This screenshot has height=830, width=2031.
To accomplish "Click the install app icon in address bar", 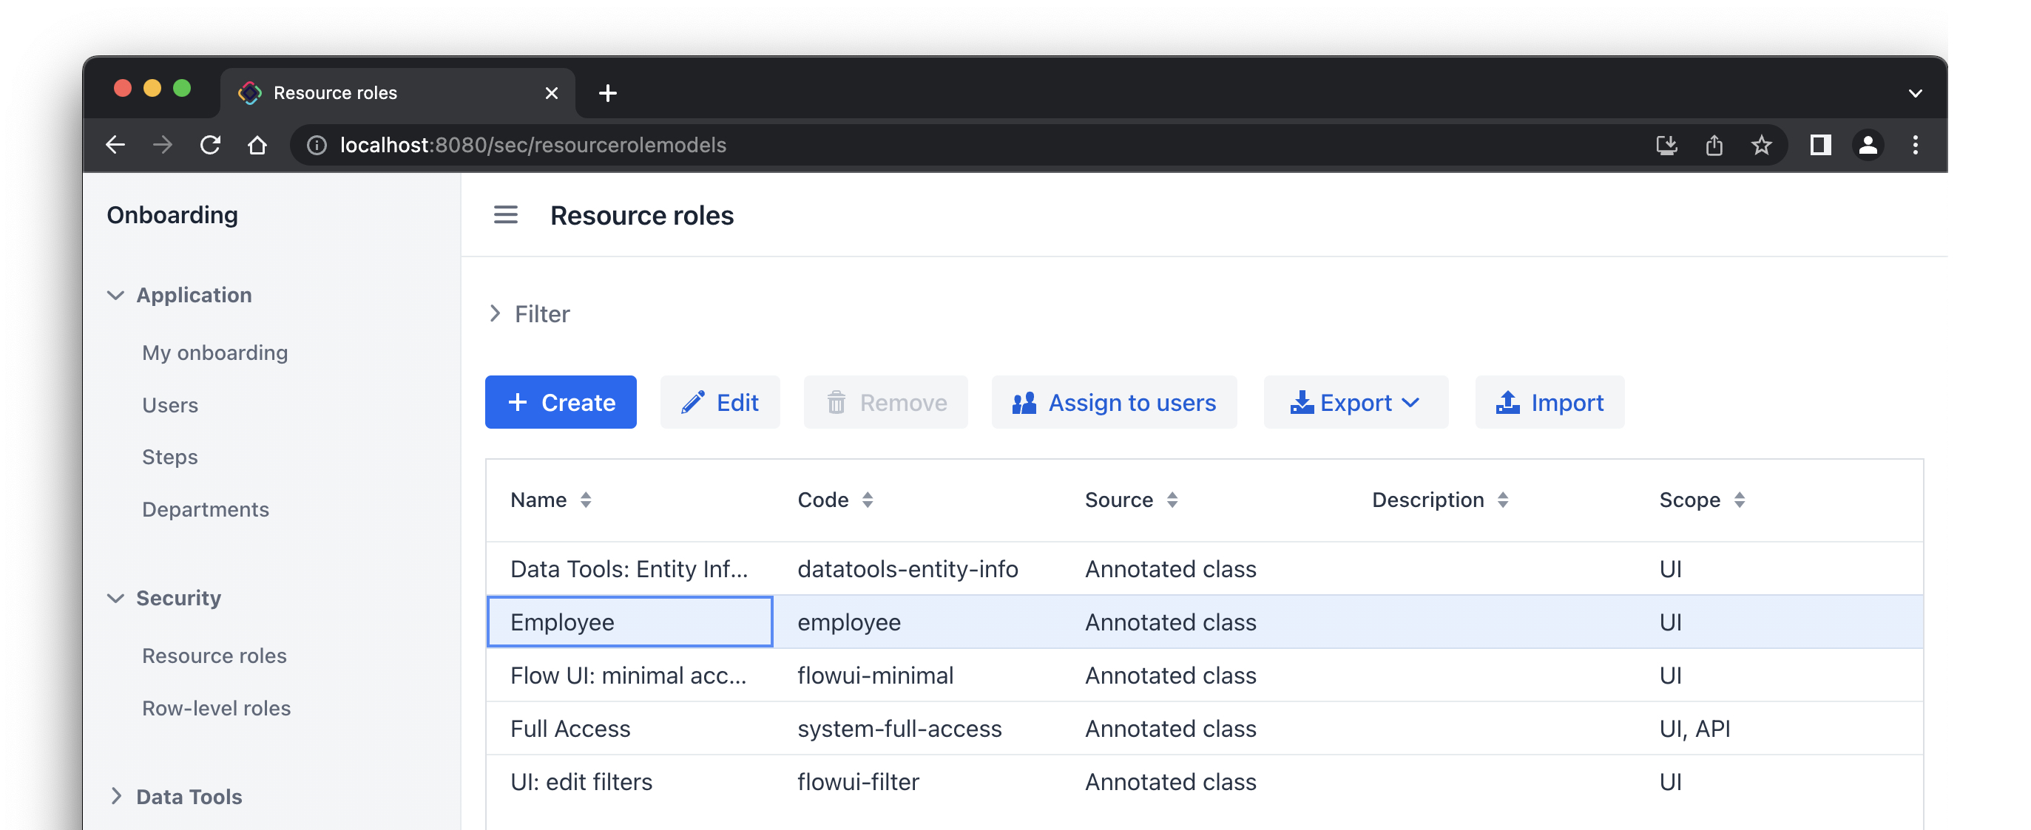I will (x=1666, y=145).
